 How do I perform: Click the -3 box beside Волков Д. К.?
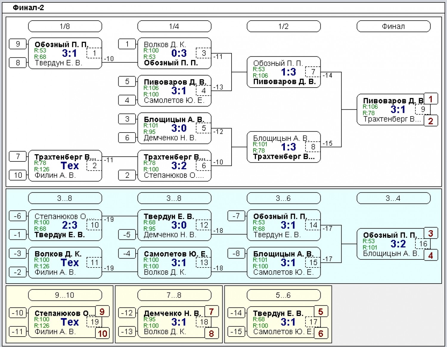(x=18, y=253)
